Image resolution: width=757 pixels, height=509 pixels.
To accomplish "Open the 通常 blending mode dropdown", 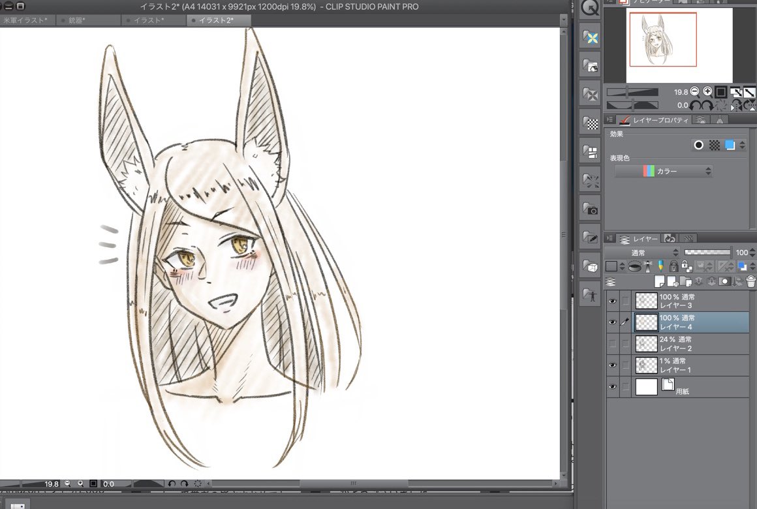I will [642, 253].
